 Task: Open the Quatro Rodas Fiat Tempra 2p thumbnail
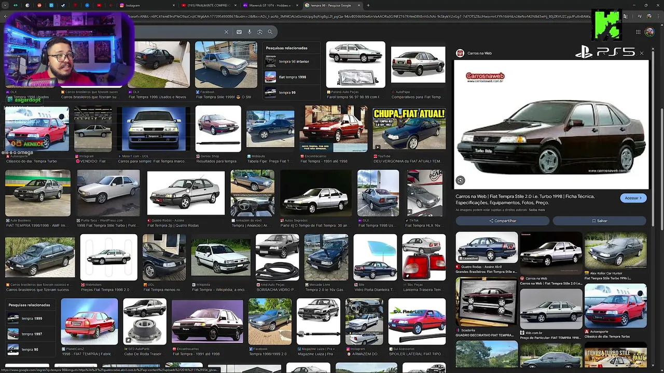tap(186, 193)
